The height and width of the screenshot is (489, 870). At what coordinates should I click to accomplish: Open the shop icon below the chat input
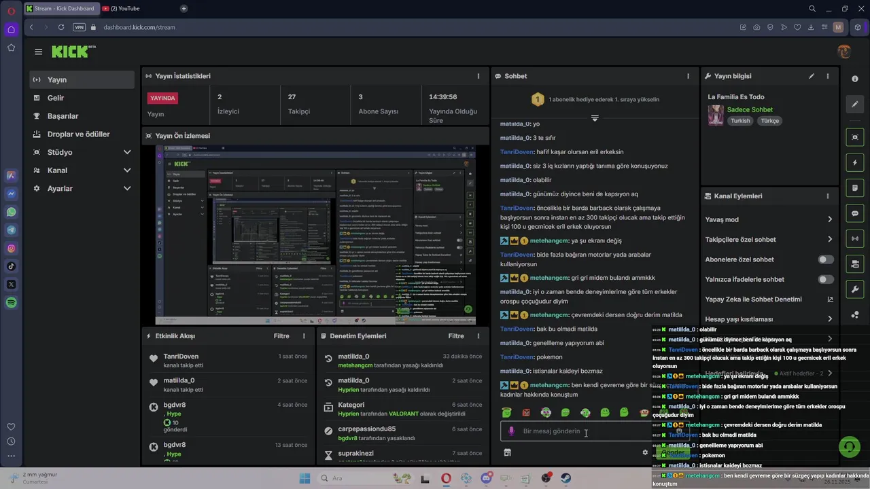(506, 452)
